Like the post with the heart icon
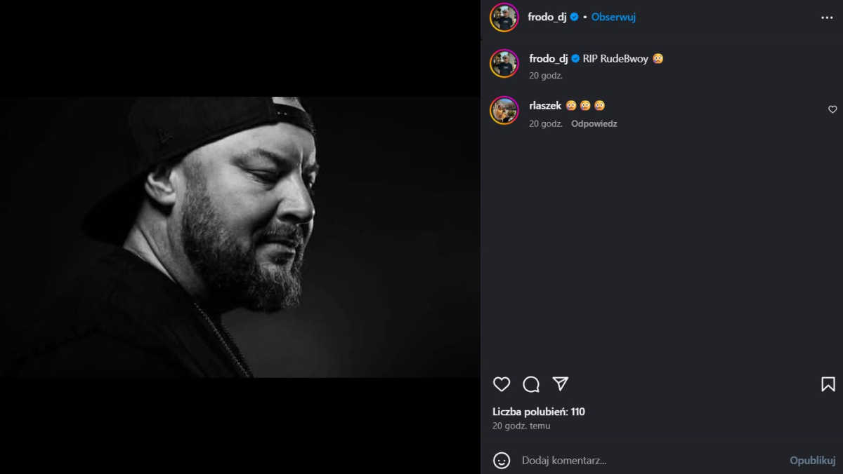This screenshot has width=843, height=474. click(x=501, y=384)
